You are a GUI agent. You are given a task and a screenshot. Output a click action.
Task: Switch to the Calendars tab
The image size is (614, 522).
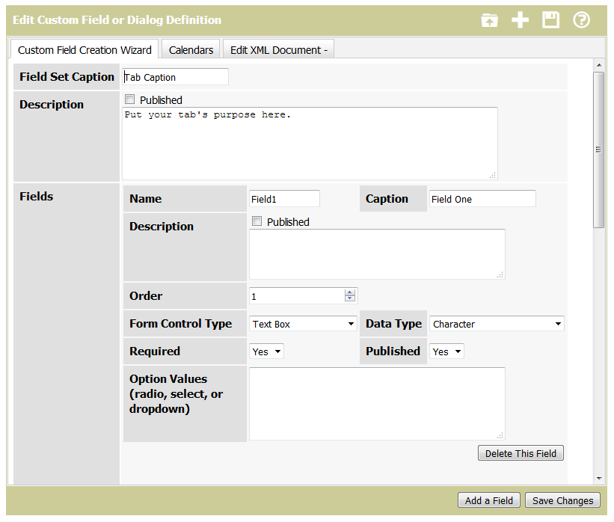191,50
